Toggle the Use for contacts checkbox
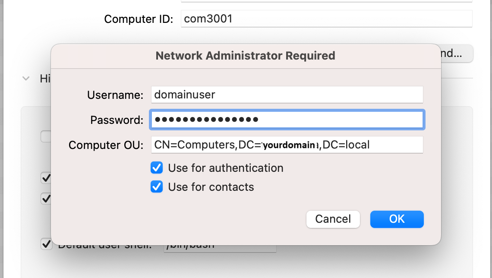Screen dimensions: 492x278 [157, 186]
